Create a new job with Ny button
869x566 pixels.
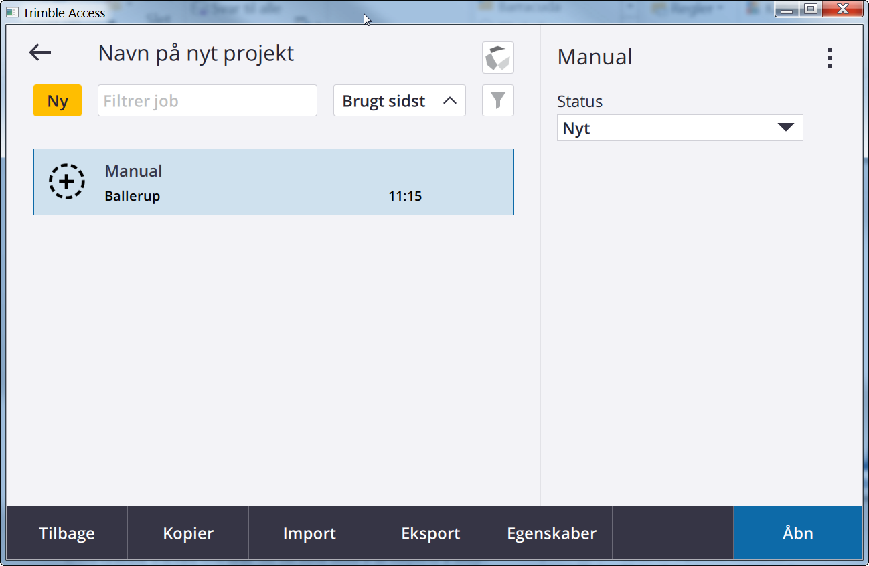click(x=58, y=100)
